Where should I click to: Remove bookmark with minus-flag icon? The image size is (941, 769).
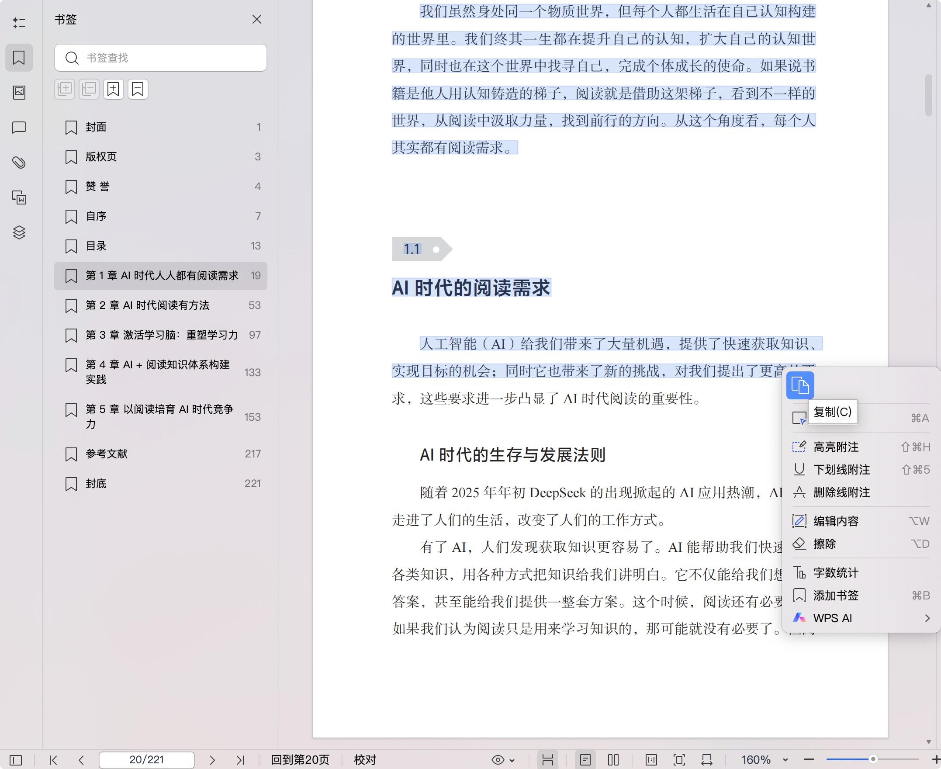pos(138,89)
